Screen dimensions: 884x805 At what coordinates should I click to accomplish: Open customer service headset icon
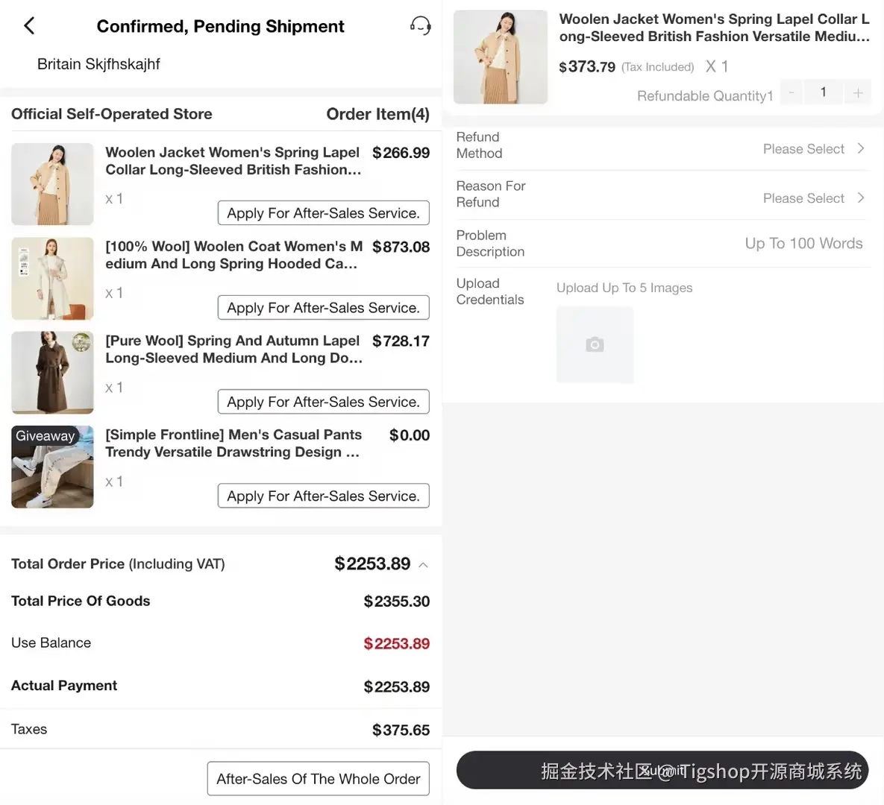pyautogui.click(x=420, y=26)
